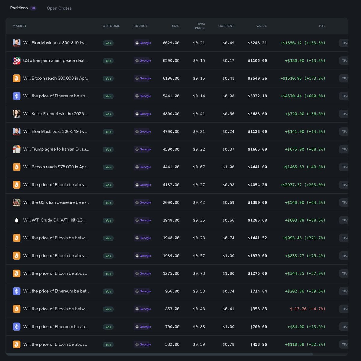Click the Yes badge in the US x Iran ceasefire row
Viewport: 361px width, 361px height.
108,203
